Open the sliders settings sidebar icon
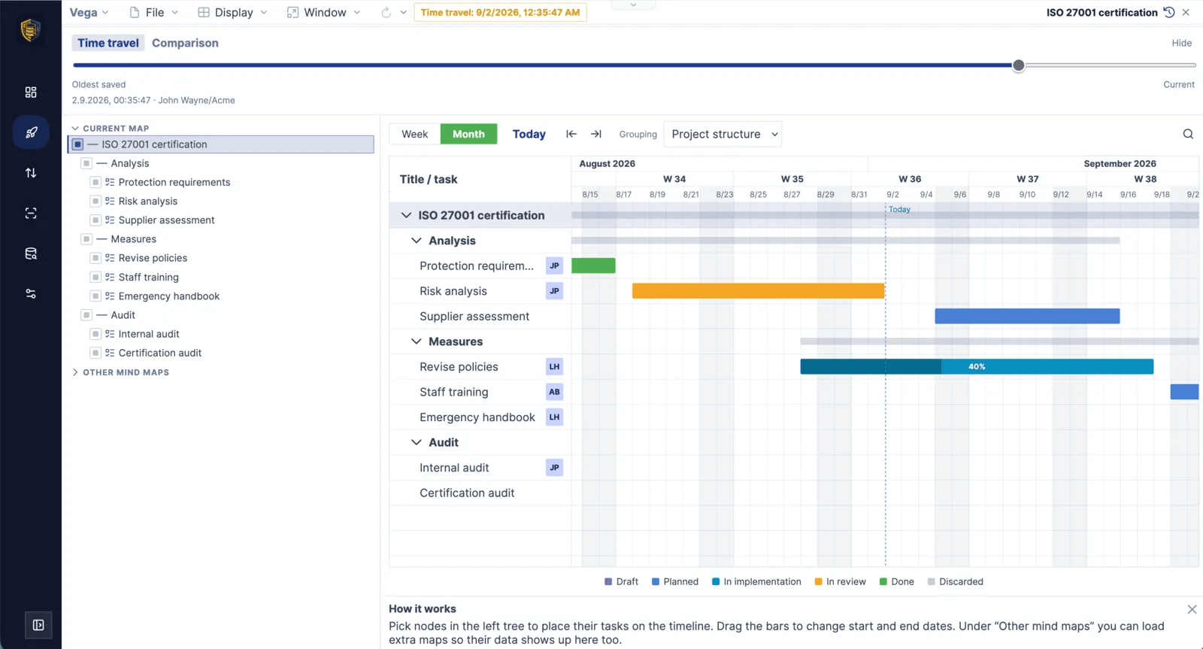 31,294
